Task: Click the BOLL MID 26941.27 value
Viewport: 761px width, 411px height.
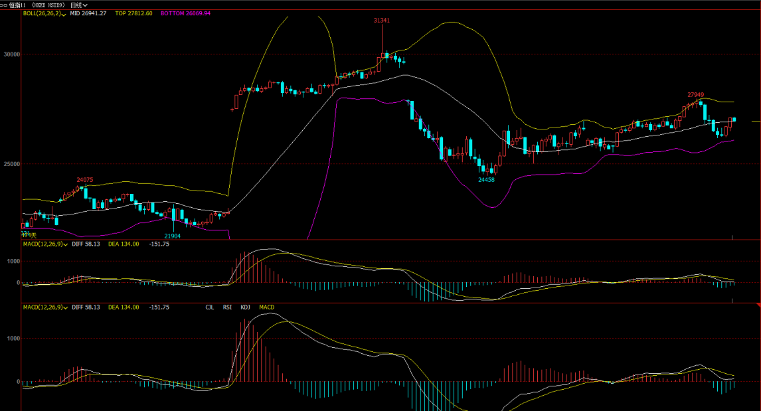Action: coord(88,13)
